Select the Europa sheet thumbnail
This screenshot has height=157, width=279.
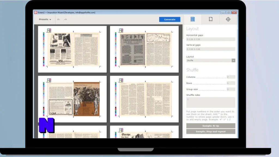point(144,132)
